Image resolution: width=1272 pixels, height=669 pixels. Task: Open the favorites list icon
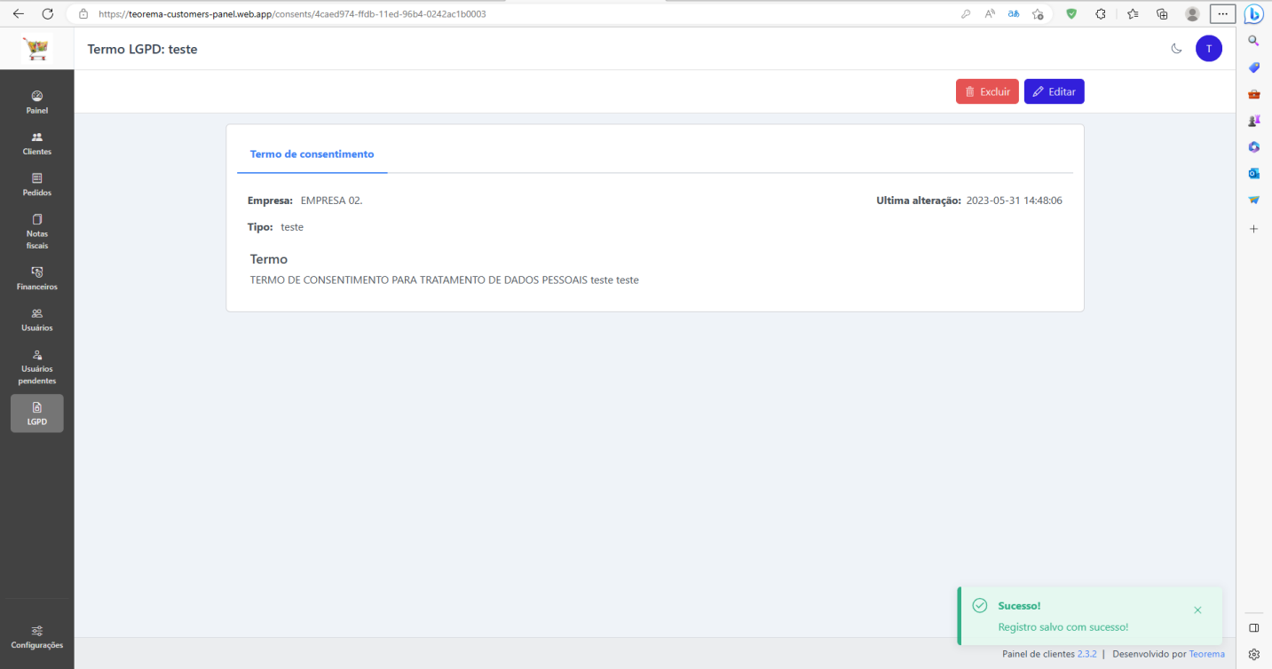coord(1133,13)
